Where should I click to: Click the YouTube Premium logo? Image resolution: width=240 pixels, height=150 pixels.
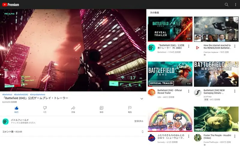pos(11,4)
